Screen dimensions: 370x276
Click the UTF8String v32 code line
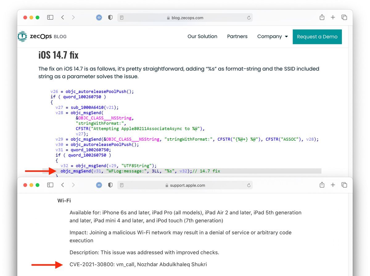click(x=109, y=165)
